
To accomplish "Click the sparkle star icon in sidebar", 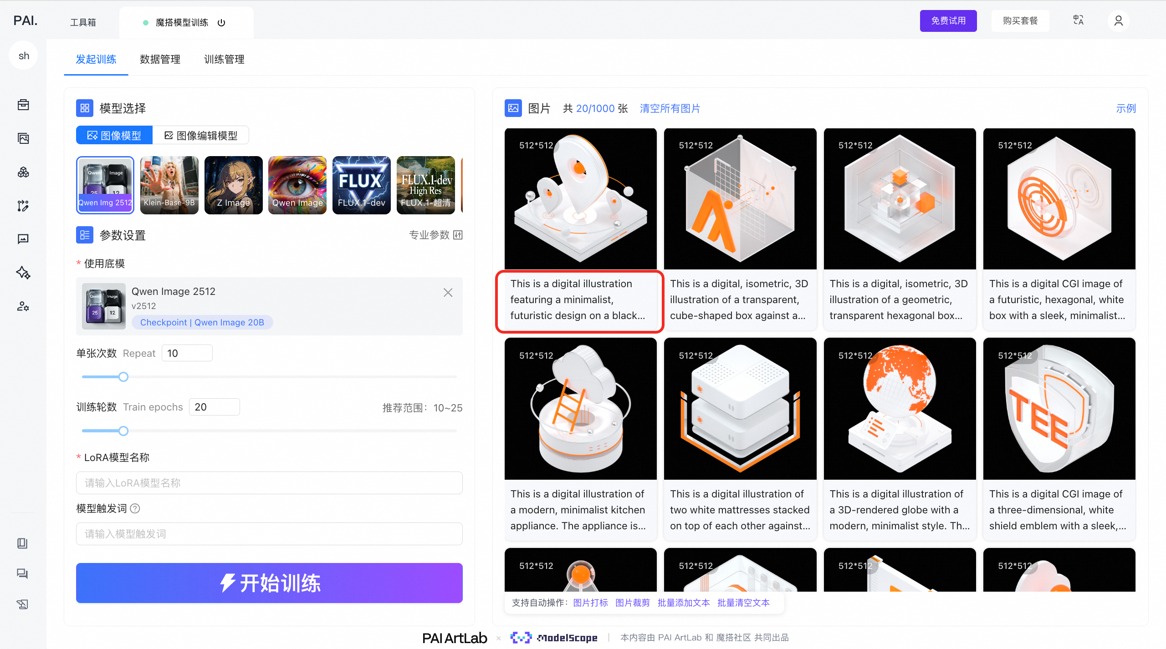I will [x=23, y=273].
